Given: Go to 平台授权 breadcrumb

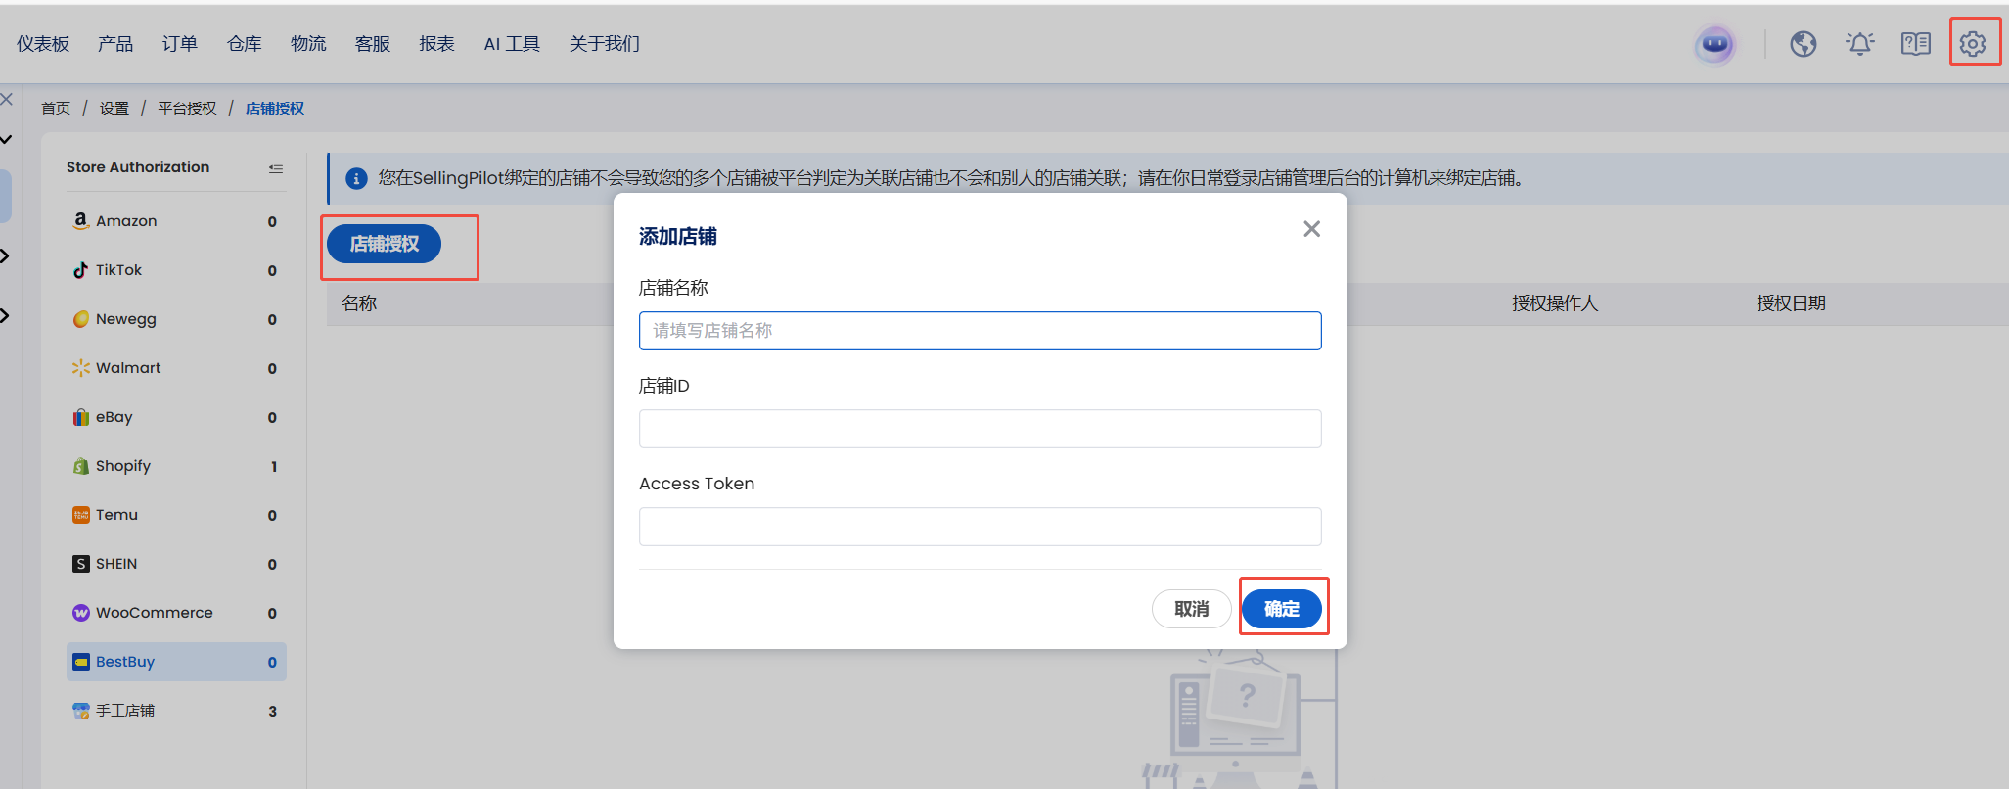Looking at the screenshot, I should (x=188, y=109).
